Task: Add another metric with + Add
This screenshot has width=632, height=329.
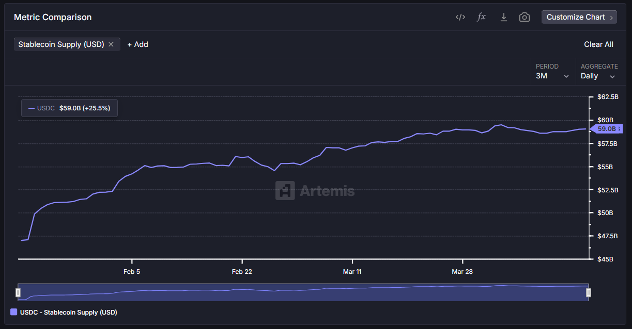Action: (137, 44)
